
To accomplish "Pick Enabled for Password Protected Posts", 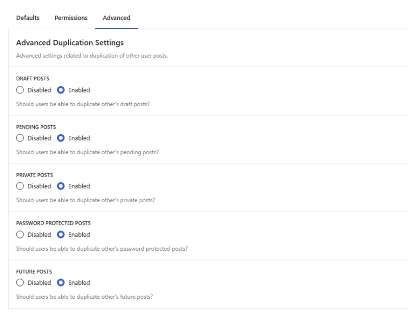I will tap(61, 235).
